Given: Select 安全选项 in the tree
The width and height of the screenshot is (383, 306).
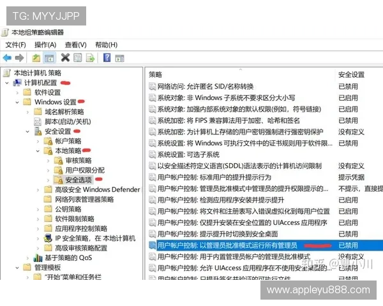Looking at the screenshot, I should pos(78,180).
